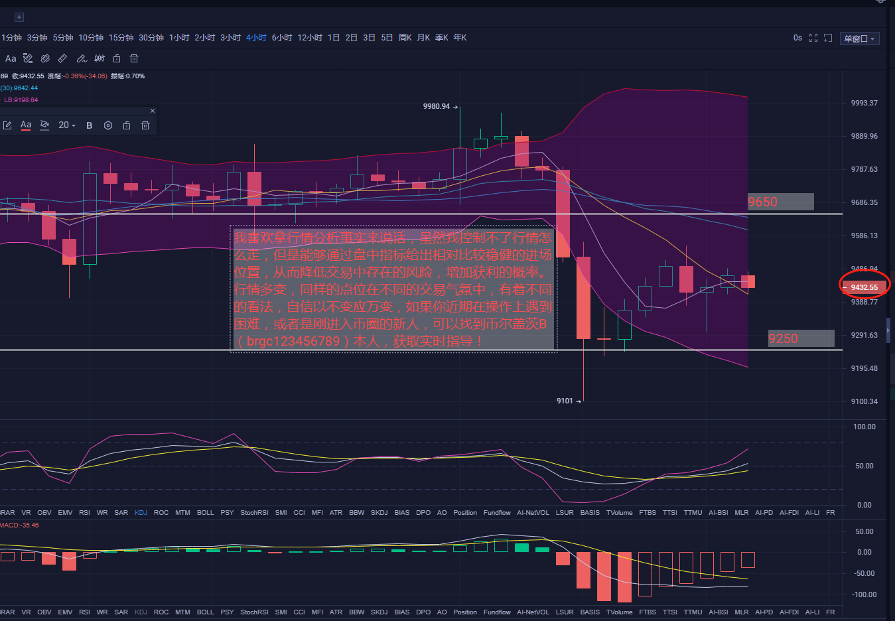Lock all drawings via main toolbar lock
Image resolution: width=895 pixels, height=621 pixels.
coord(117,58)
